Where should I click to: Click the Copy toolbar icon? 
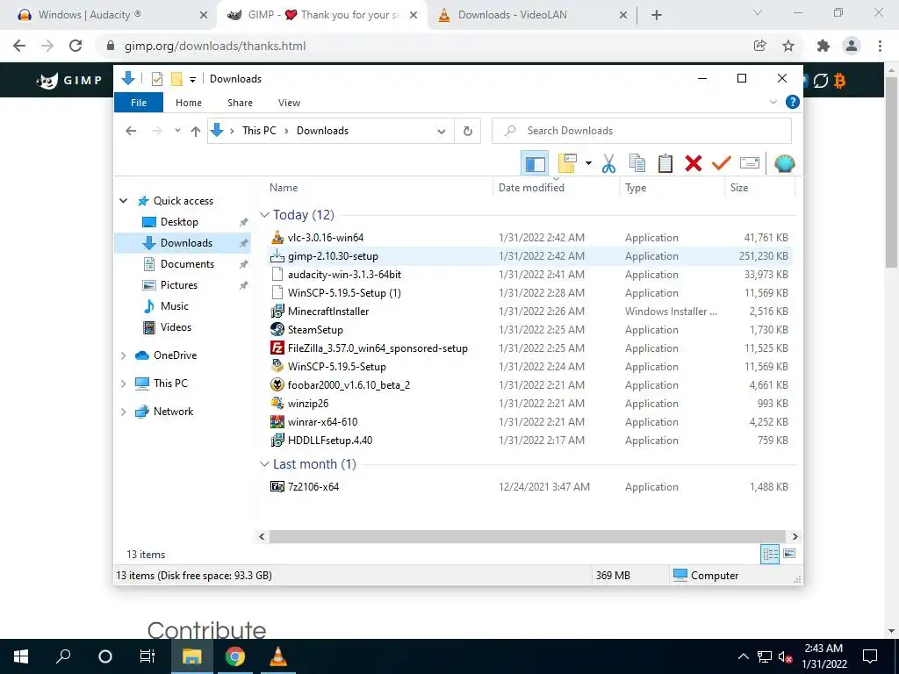click(637, 163)
